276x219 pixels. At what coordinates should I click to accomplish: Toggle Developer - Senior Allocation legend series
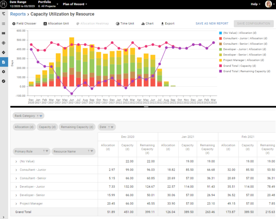243,55
